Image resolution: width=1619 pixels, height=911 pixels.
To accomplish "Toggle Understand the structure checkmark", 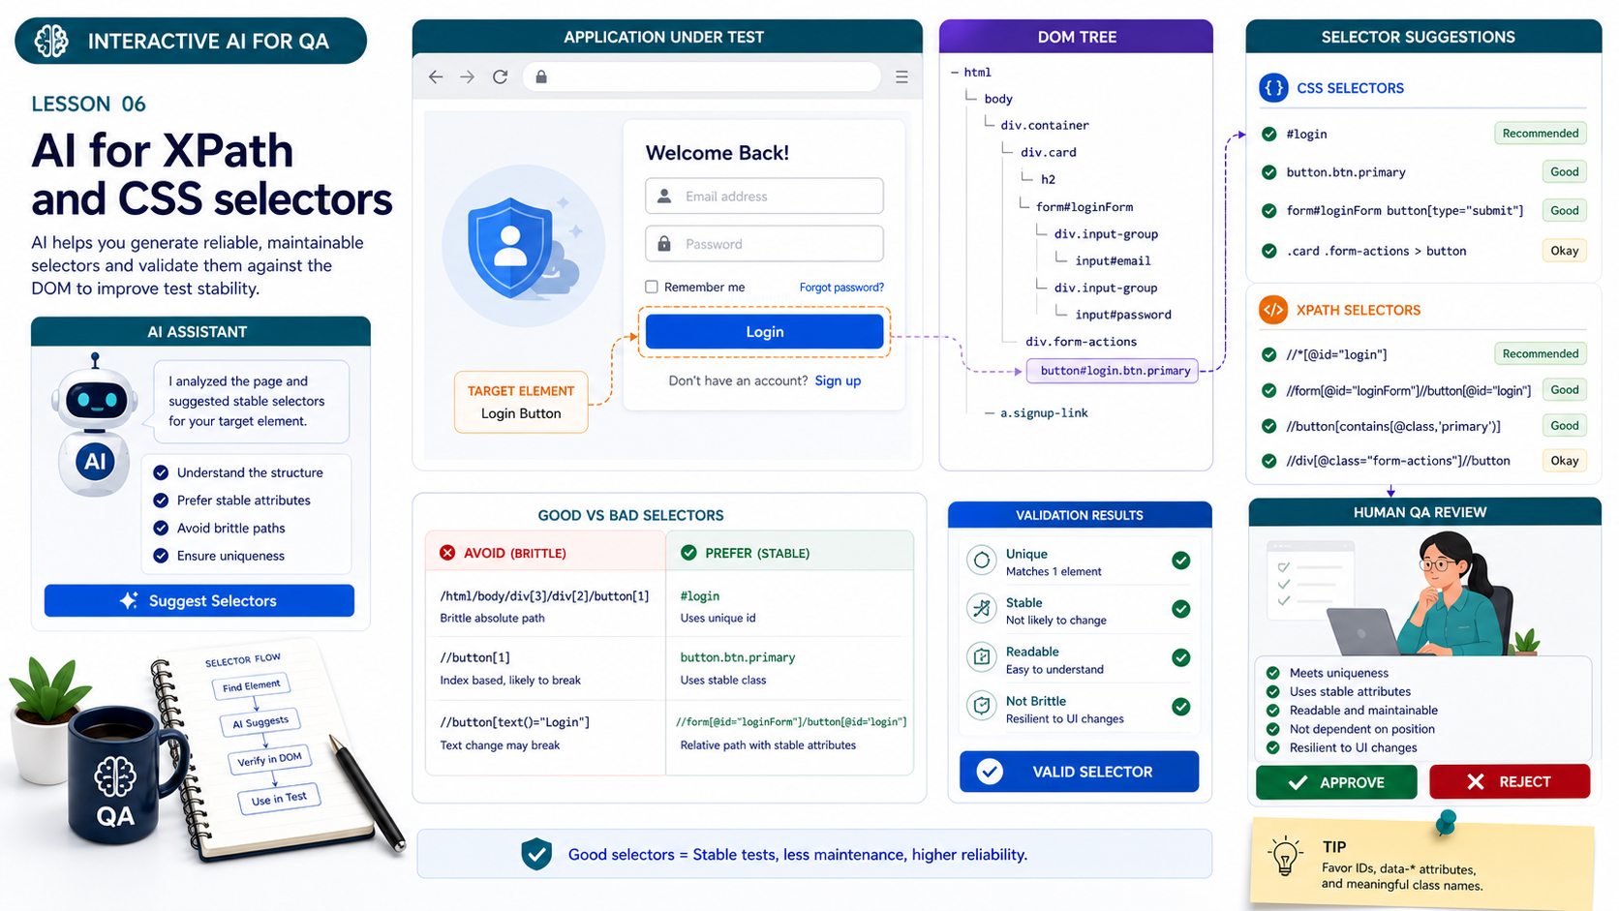I will [161, 472].
